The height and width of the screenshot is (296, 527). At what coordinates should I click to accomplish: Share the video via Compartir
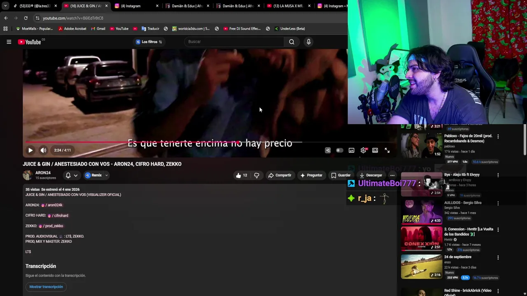(x=280, y=175)
